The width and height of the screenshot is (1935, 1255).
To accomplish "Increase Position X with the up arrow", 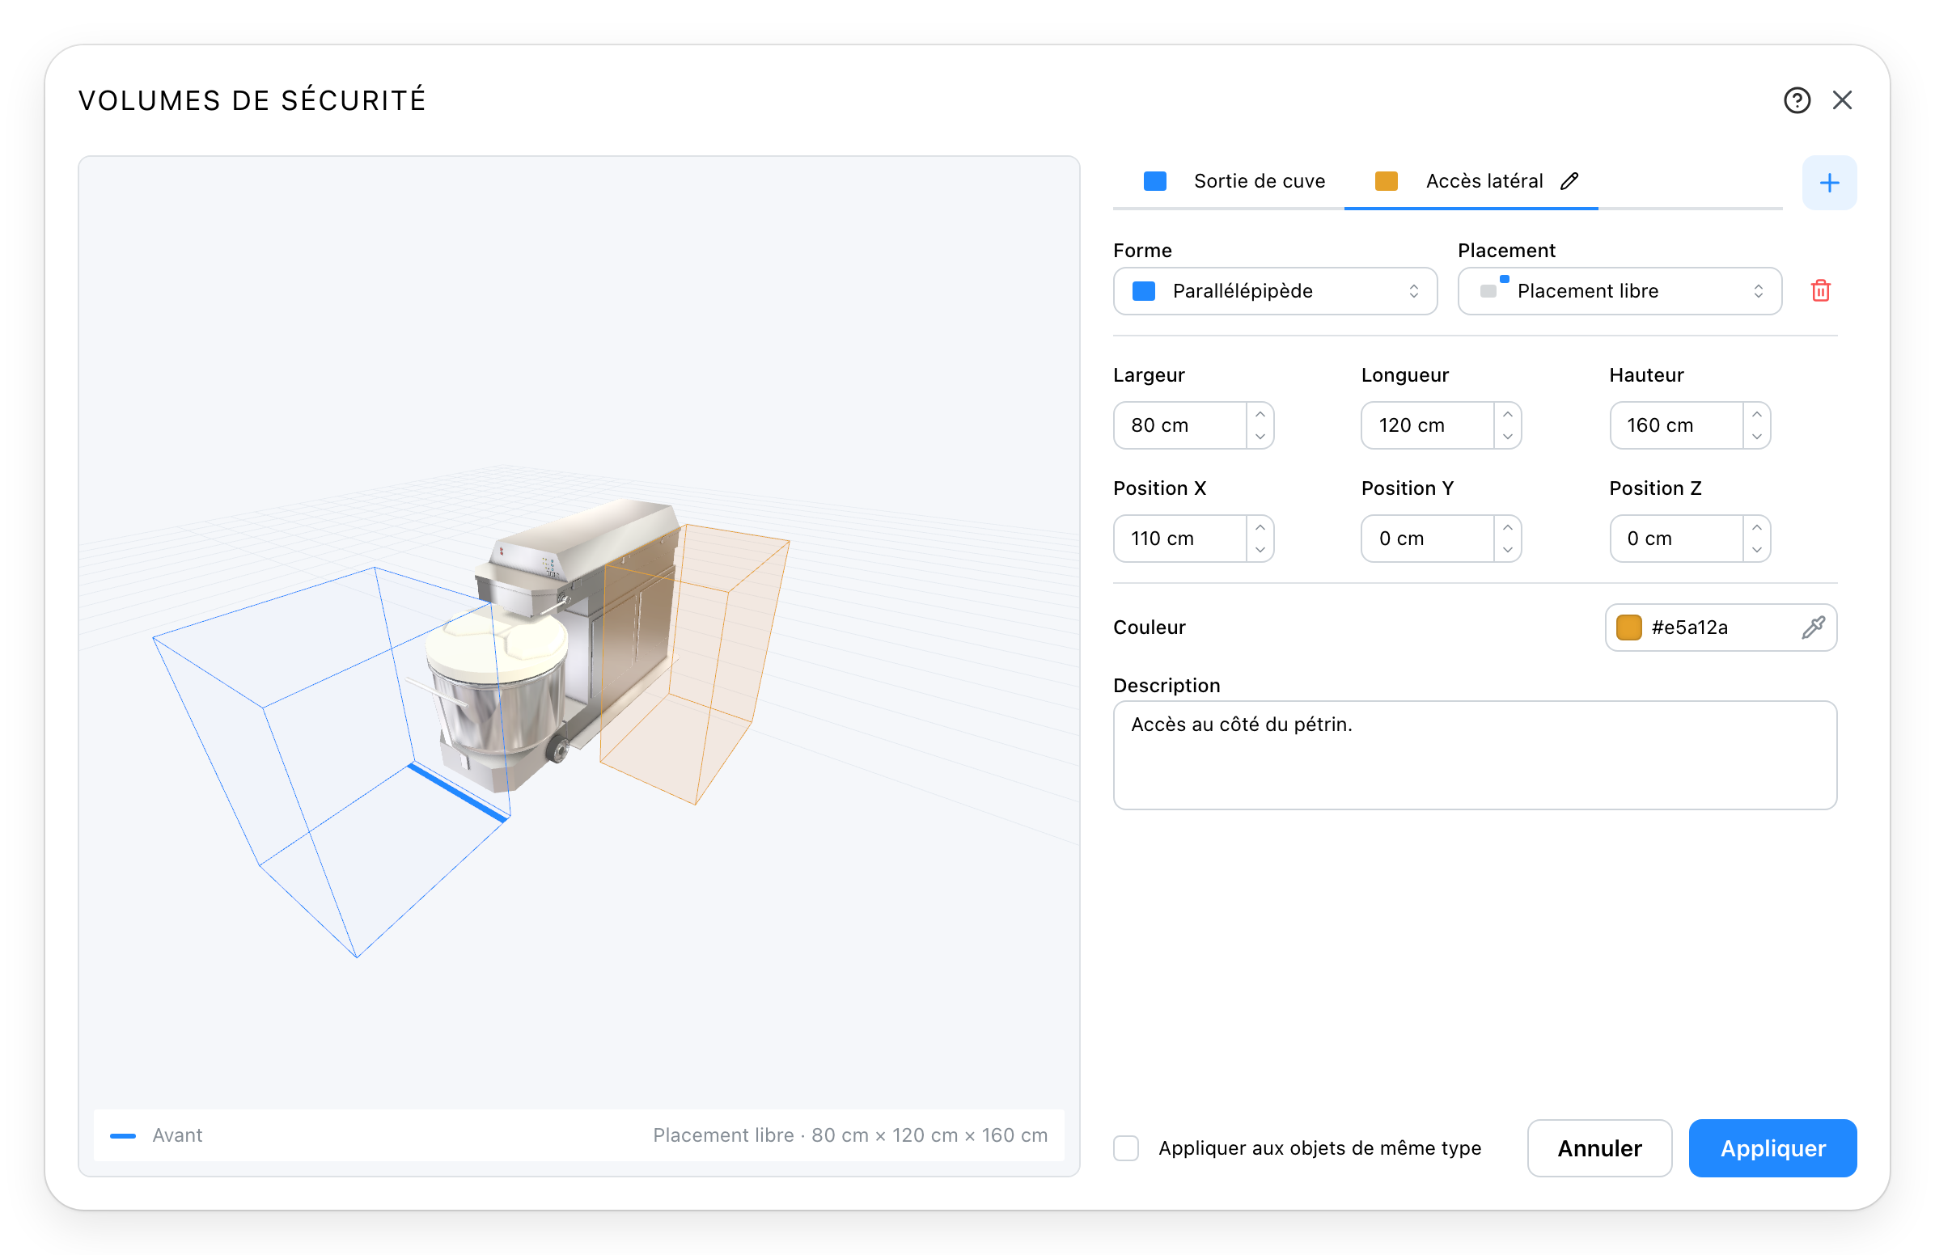I will [x=1260, y=526].
